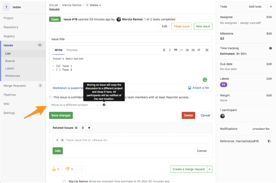Add a task list with the checkbox icon
The image size is (276, 183).
199,50
